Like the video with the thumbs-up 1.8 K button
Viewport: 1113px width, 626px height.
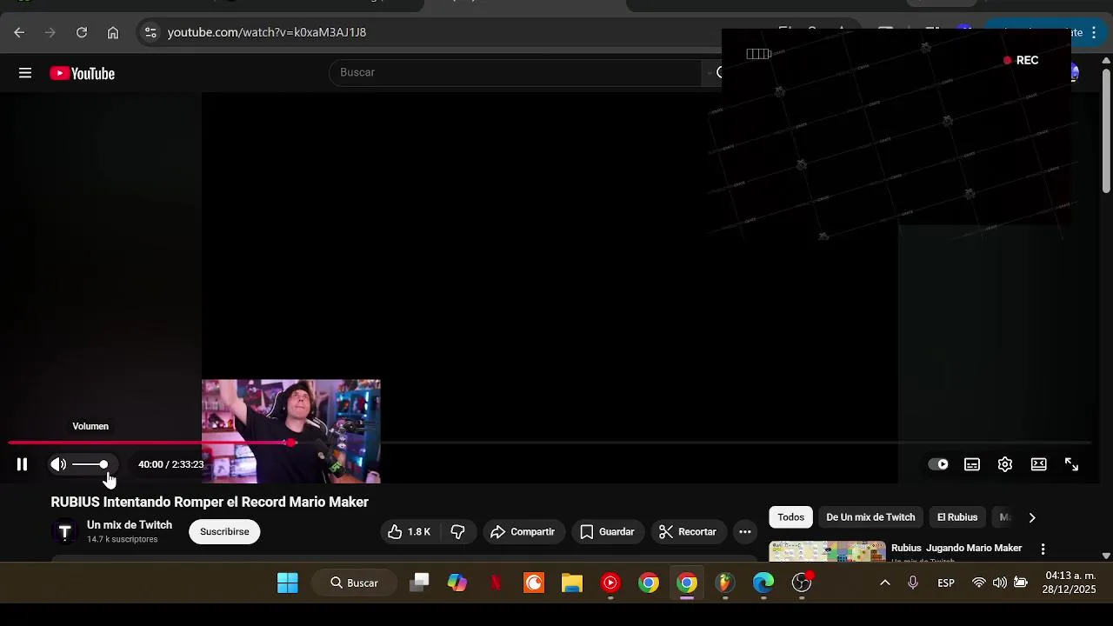(x=410, y=531)
